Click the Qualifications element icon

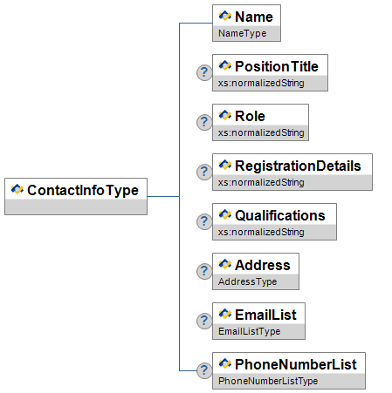225,214
